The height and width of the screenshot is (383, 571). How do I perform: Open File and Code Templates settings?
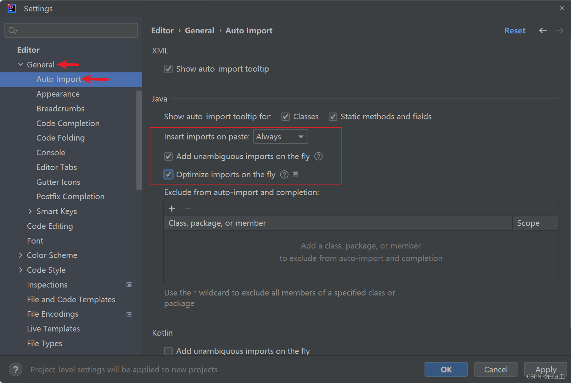71,300
